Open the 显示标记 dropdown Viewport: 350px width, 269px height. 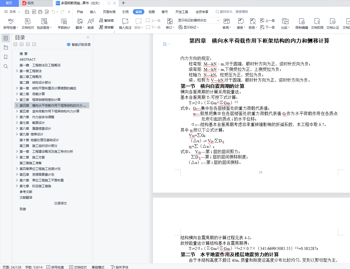click(x=189, y=27)
